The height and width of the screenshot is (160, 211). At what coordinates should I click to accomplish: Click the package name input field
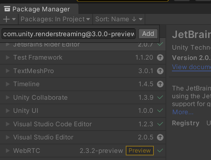[69, 34]
